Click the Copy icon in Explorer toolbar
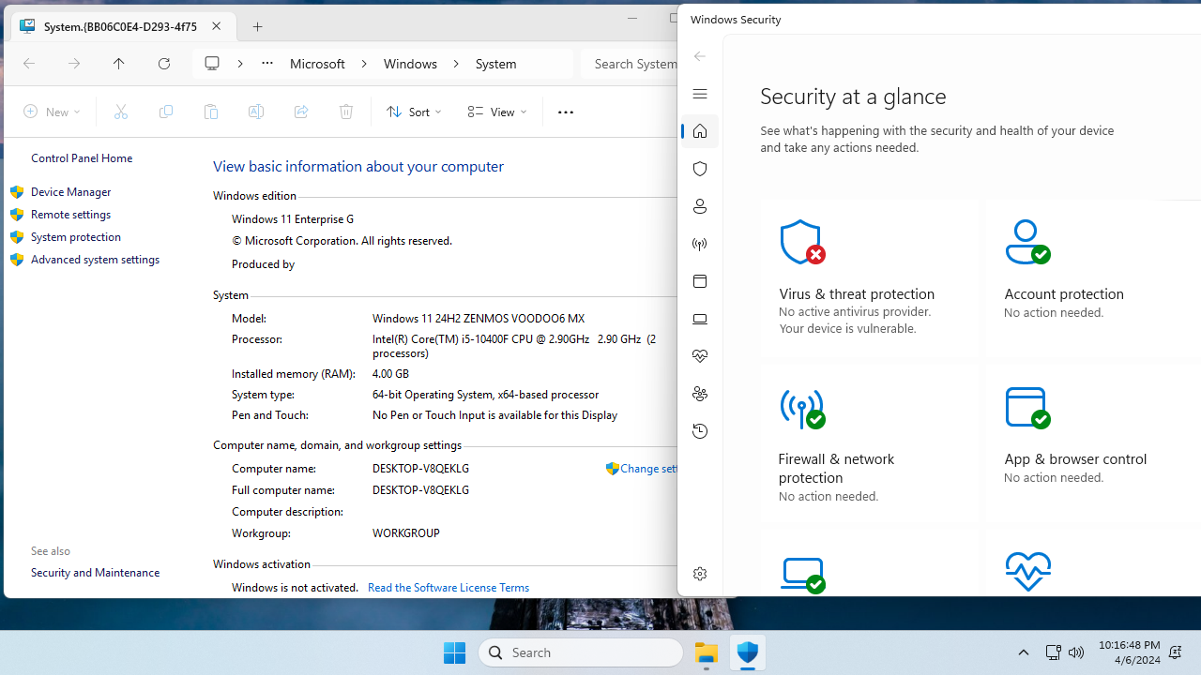 tap(166, 112)
